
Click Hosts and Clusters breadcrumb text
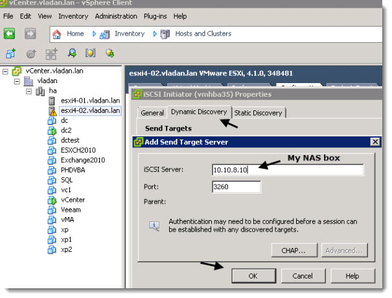click(203, 34)
